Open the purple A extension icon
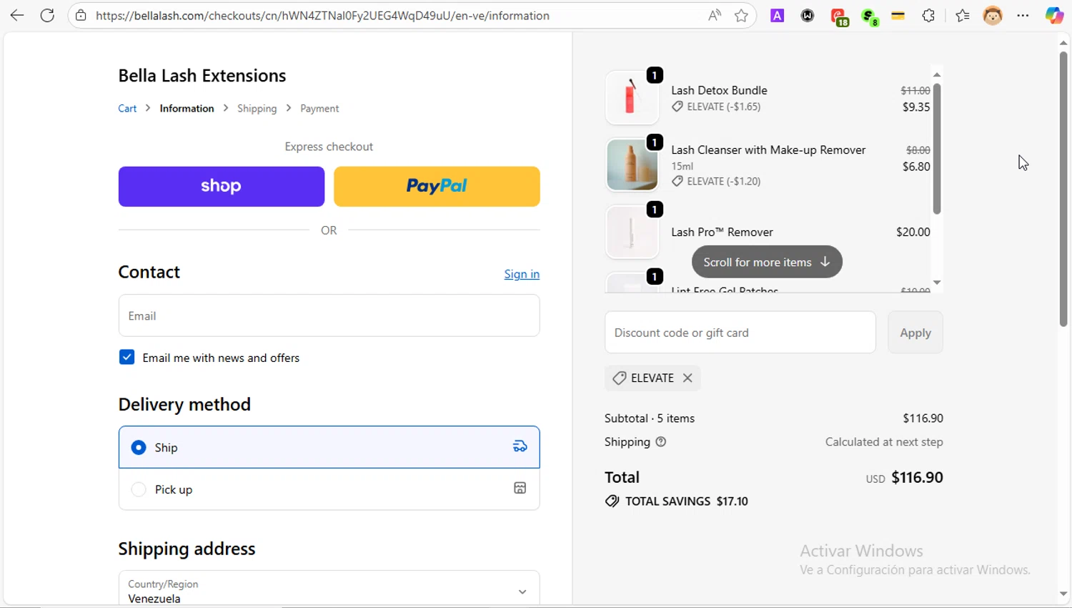 (777, 15)
